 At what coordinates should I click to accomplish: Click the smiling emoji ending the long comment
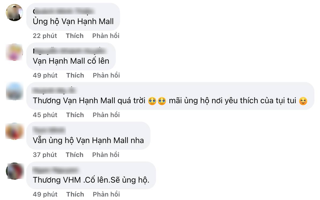303,101
